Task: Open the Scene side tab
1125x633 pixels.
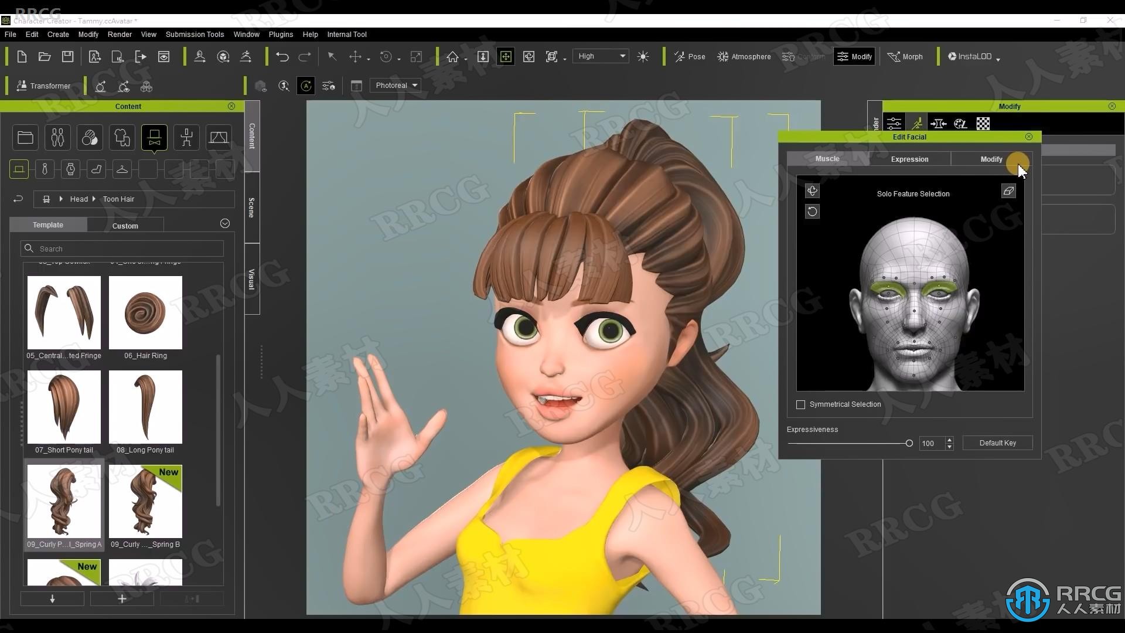Action: 252,207
